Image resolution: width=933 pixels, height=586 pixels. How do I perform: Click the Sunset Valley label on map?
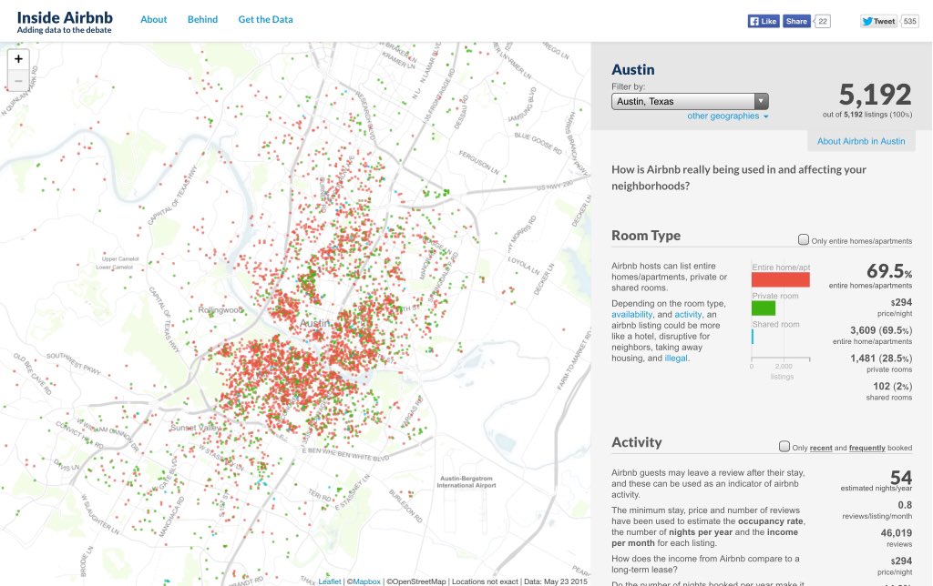click(196, 428)
